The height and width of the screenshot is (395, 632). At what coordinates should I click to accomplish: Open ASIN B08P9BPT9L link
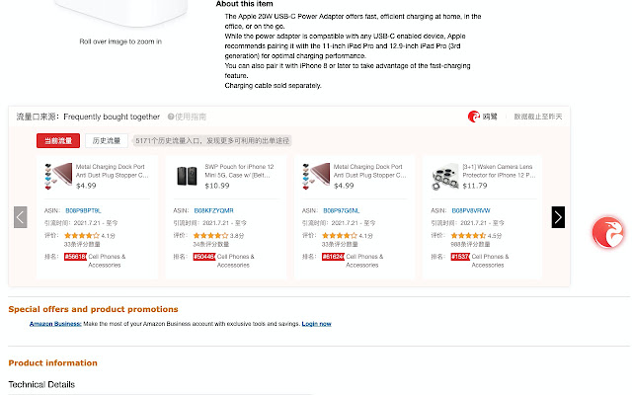coord(83,210)
